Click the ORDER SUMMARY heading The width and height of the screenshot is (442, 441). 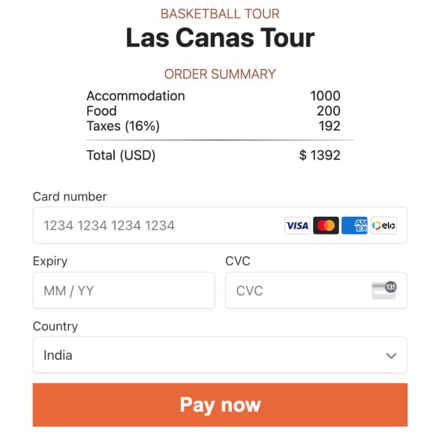220,74
